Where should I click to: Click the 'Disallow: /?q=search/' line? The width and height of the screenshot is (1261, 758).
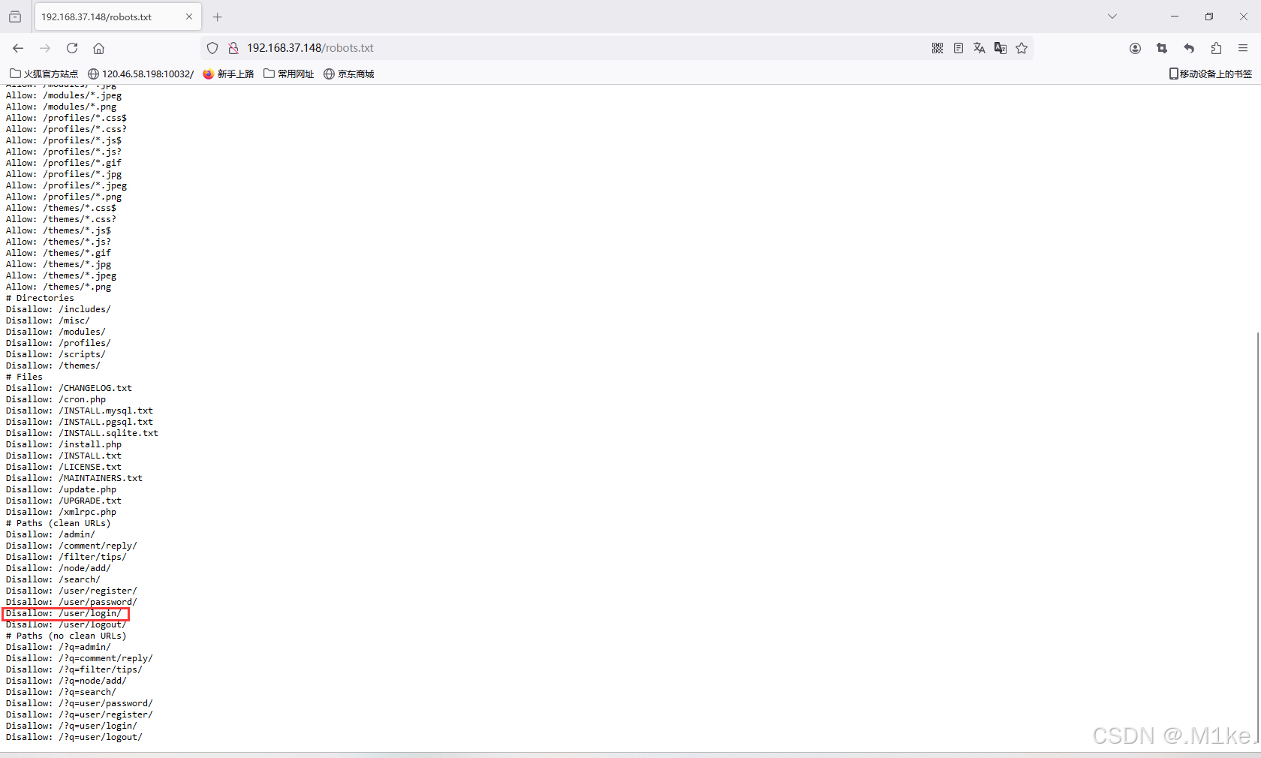(x=61, y=692)
